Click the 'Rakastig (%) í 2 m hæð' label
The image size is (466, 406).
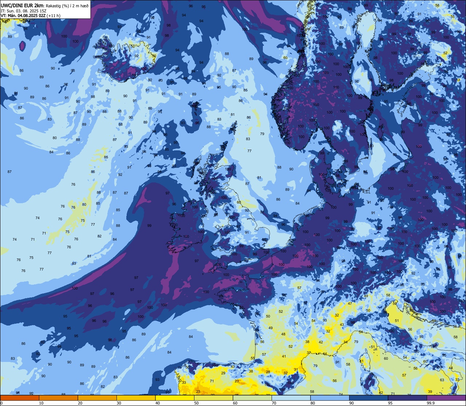pos(67,5)
